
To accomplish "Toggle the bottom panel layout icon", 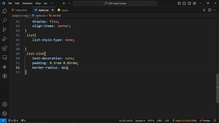I will pos(184,3).
